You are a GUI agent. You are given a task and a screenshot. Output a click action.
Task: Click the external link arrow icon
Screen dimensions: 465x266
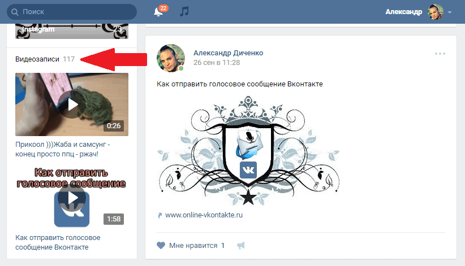[x=160, y=215]
